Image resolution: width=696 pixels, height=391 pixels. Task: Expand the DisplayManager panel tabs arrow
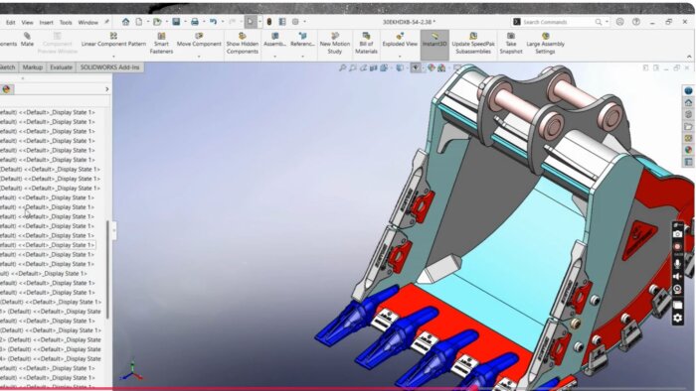(107, 89)
